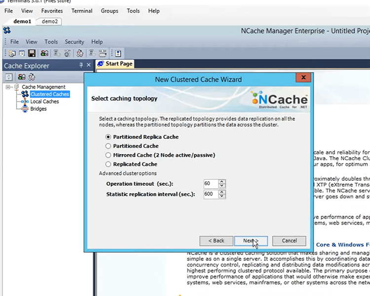This screenshot has height=296, width=370.
Task: Click the greyed network nodes toolbar icon
Action: (103, 54)
